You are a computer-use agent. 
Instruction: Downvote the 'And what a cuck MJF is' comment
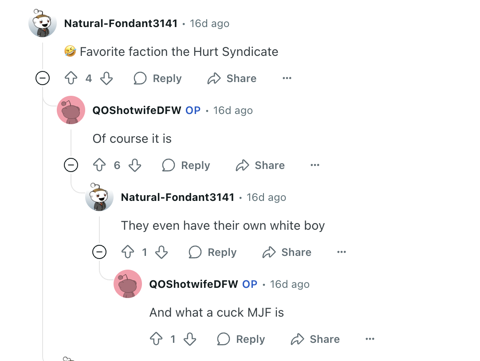pos(190,339)
